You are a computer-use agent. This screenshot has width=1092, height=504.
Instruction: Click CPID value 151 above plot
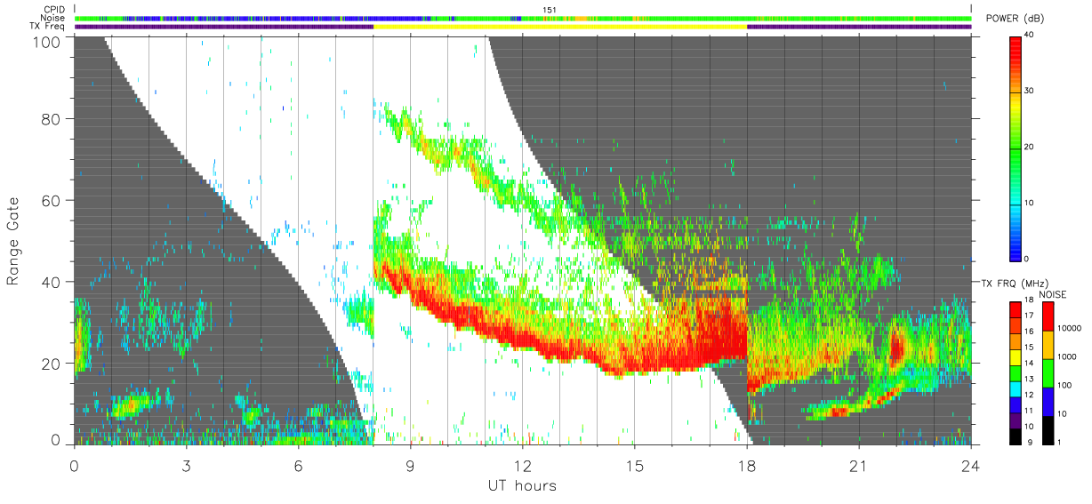pyautogui.click(x=549, y=9)
